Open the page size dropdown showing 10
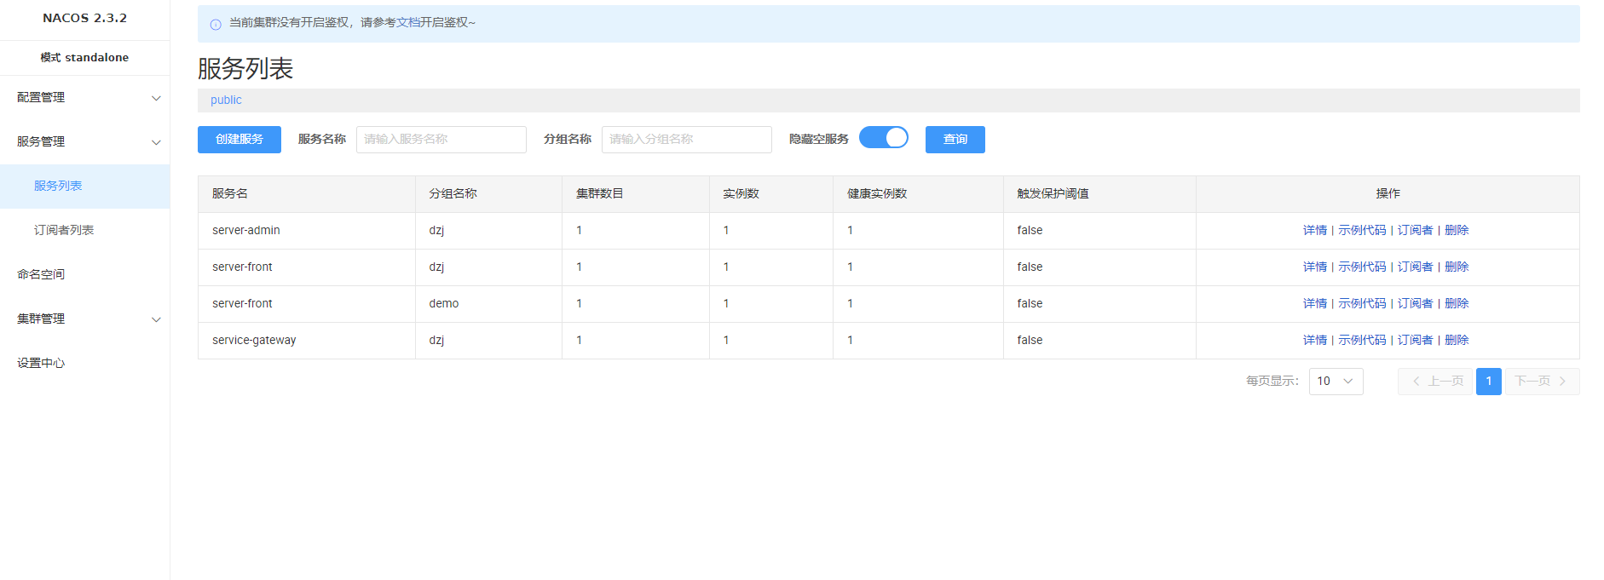Viewport: 1604px width, 580px height. point(1336,382)
